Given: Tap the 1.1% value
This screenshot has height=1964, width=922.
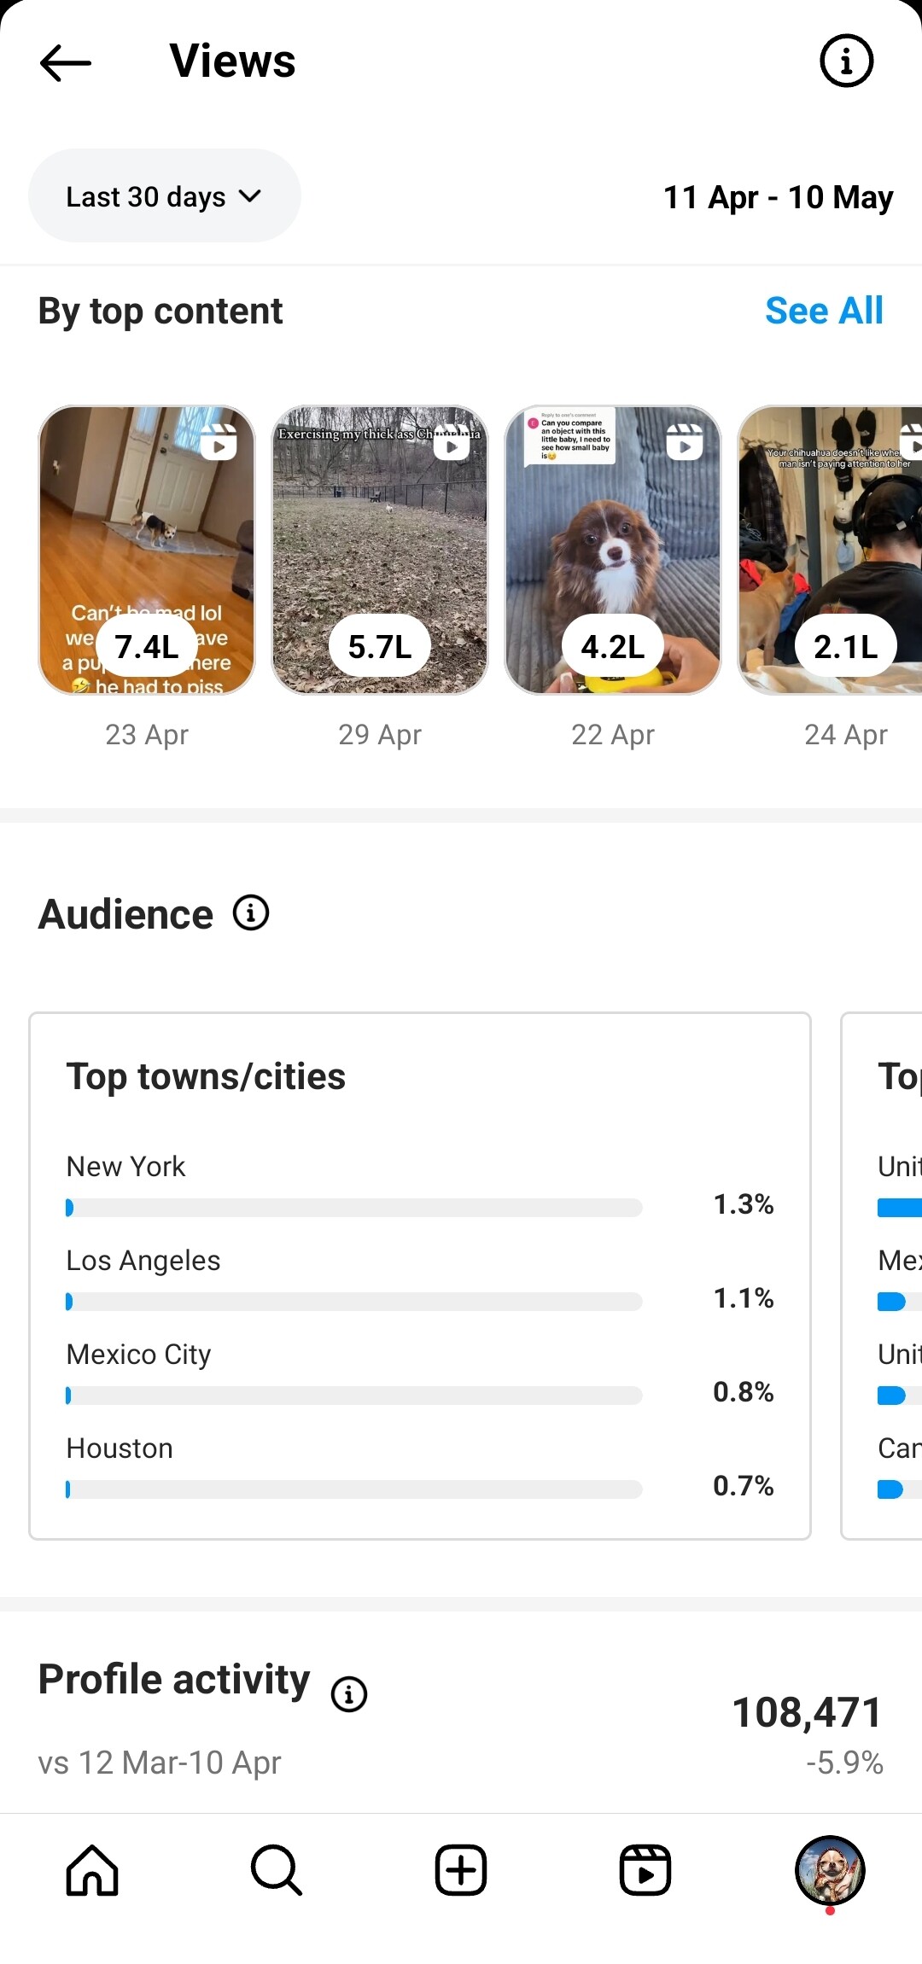Looking at the screenshot, I should 744,1298.
